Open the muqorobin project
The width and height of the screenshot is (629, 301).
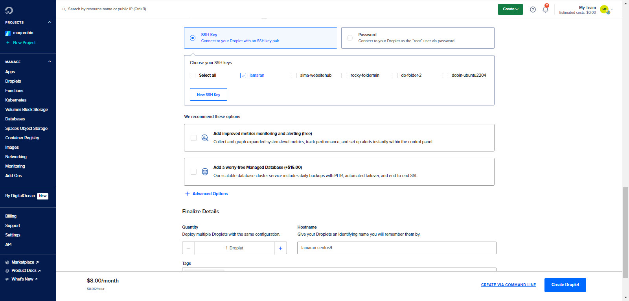pyautogui.click(x=23, y=33)
